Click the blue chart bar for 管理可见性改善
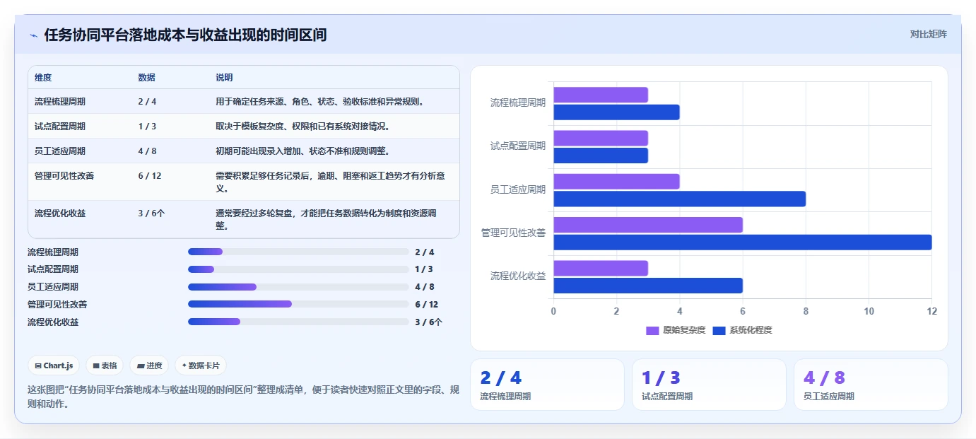Screen dimensions: 976x439 (x=742, y=242)
